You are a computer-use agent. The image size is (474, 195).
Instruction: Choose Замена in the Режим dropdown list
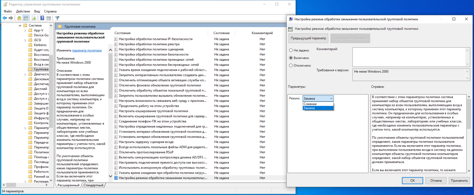point(318,108)
